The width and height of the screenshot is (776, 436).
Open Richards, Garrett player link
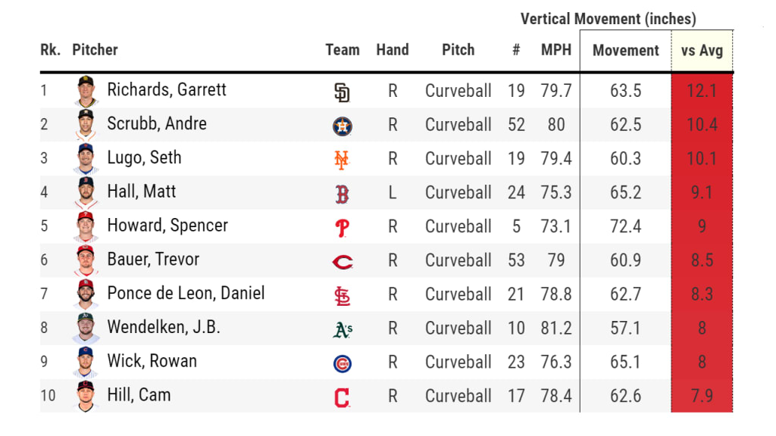tap(167, 90)
